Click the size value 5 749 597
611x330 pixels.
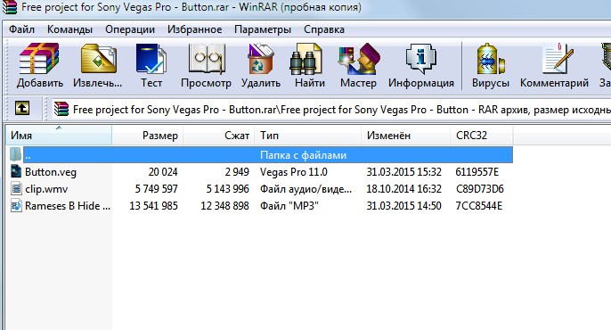pos(156,189)
